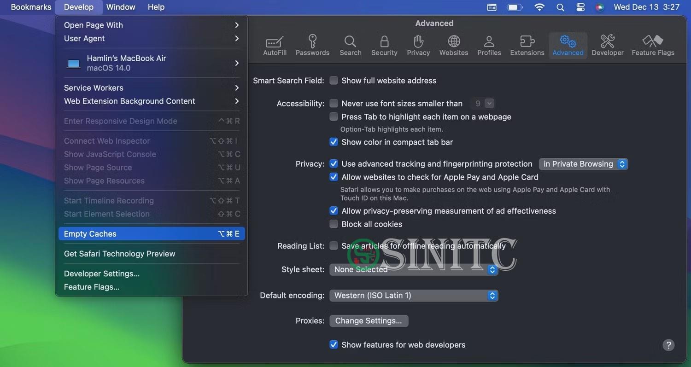691x367 pixels.
Task: Choose Empty Caches from Develop menu
Action: [152, 234]
